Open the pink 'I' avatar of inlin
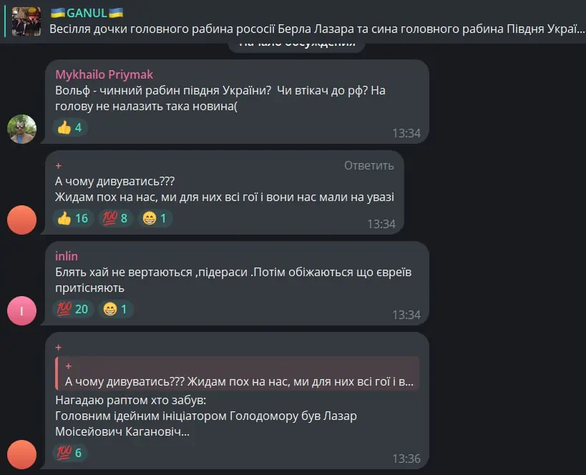586x475 pixels. pos(21,310)
